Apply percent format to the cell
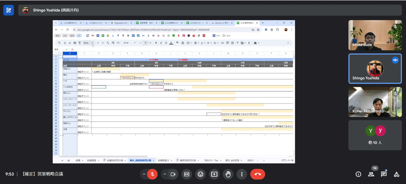 (103, 43)
